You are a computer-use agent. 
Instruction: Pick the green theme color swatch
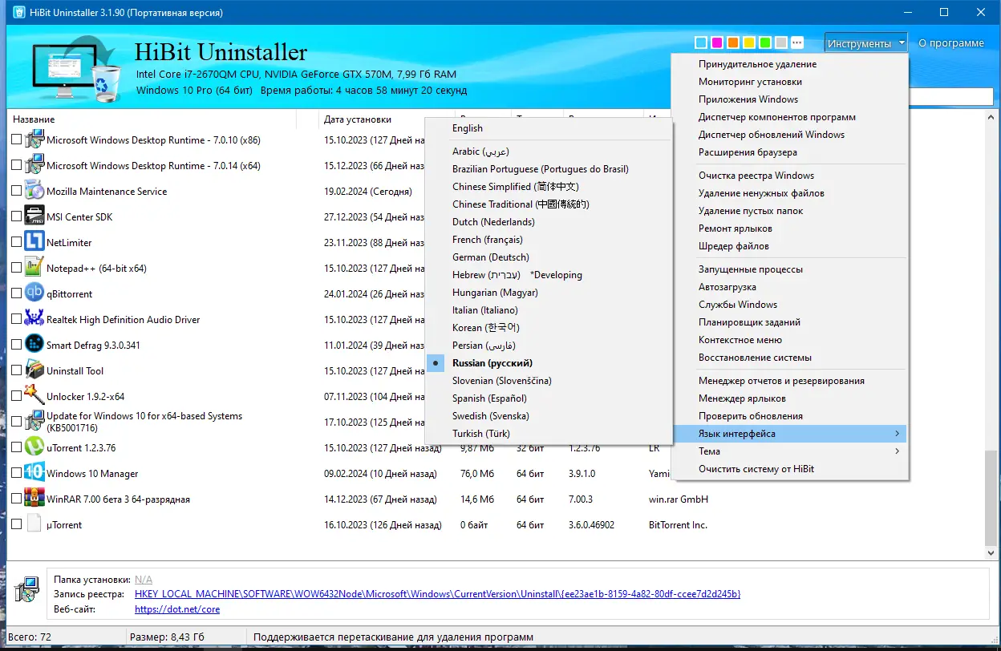click(765, 42)
